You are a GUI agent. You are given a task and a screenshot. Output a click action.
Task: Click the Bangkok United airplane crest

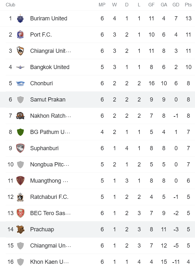[20, 67]
